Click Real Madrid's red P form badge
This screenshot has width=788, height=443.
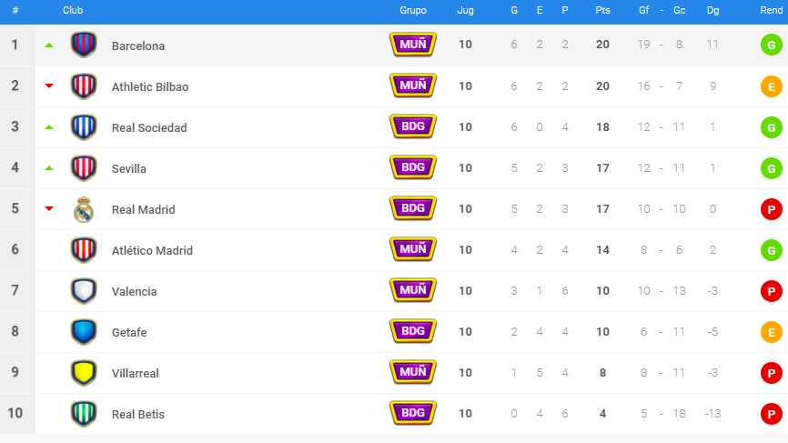tap(771, 209)
